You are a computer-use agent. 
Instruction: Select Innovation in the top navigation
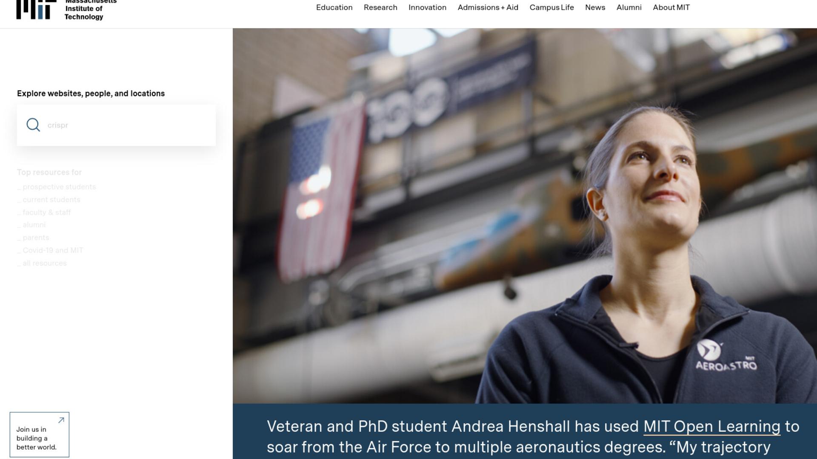pyautogui.click(x=427, y=8)
